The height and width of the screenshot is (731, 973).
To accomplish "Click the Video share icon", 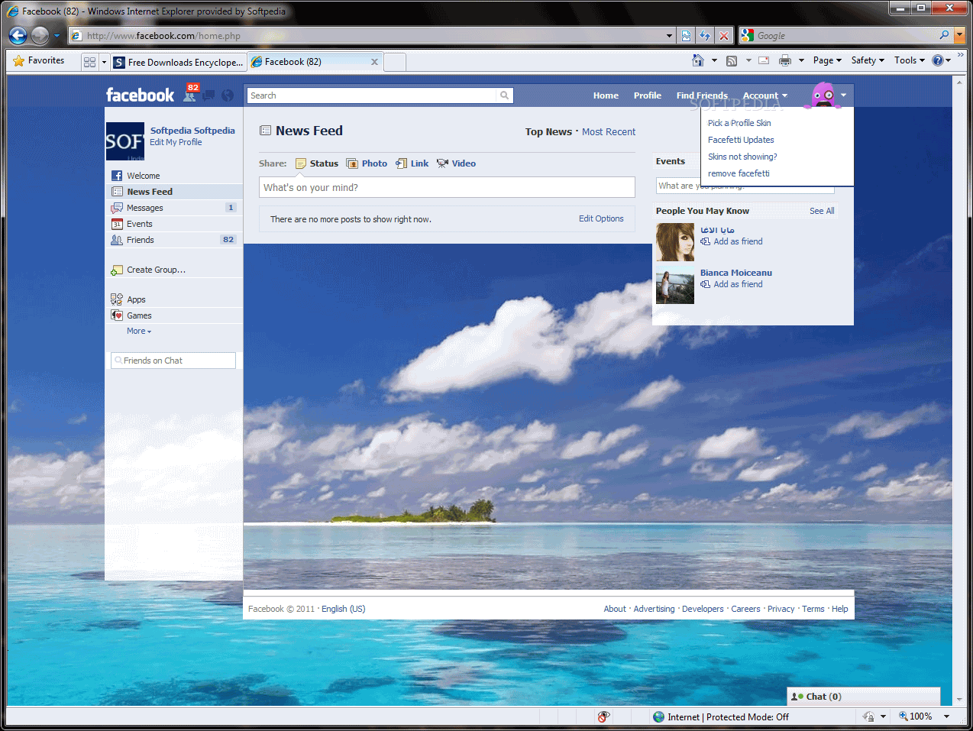I will [x=442, y=163].
